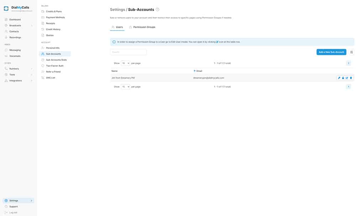
Task: Click the lock icon for Jim from Dreamery PM
Action: pos(343,78)
